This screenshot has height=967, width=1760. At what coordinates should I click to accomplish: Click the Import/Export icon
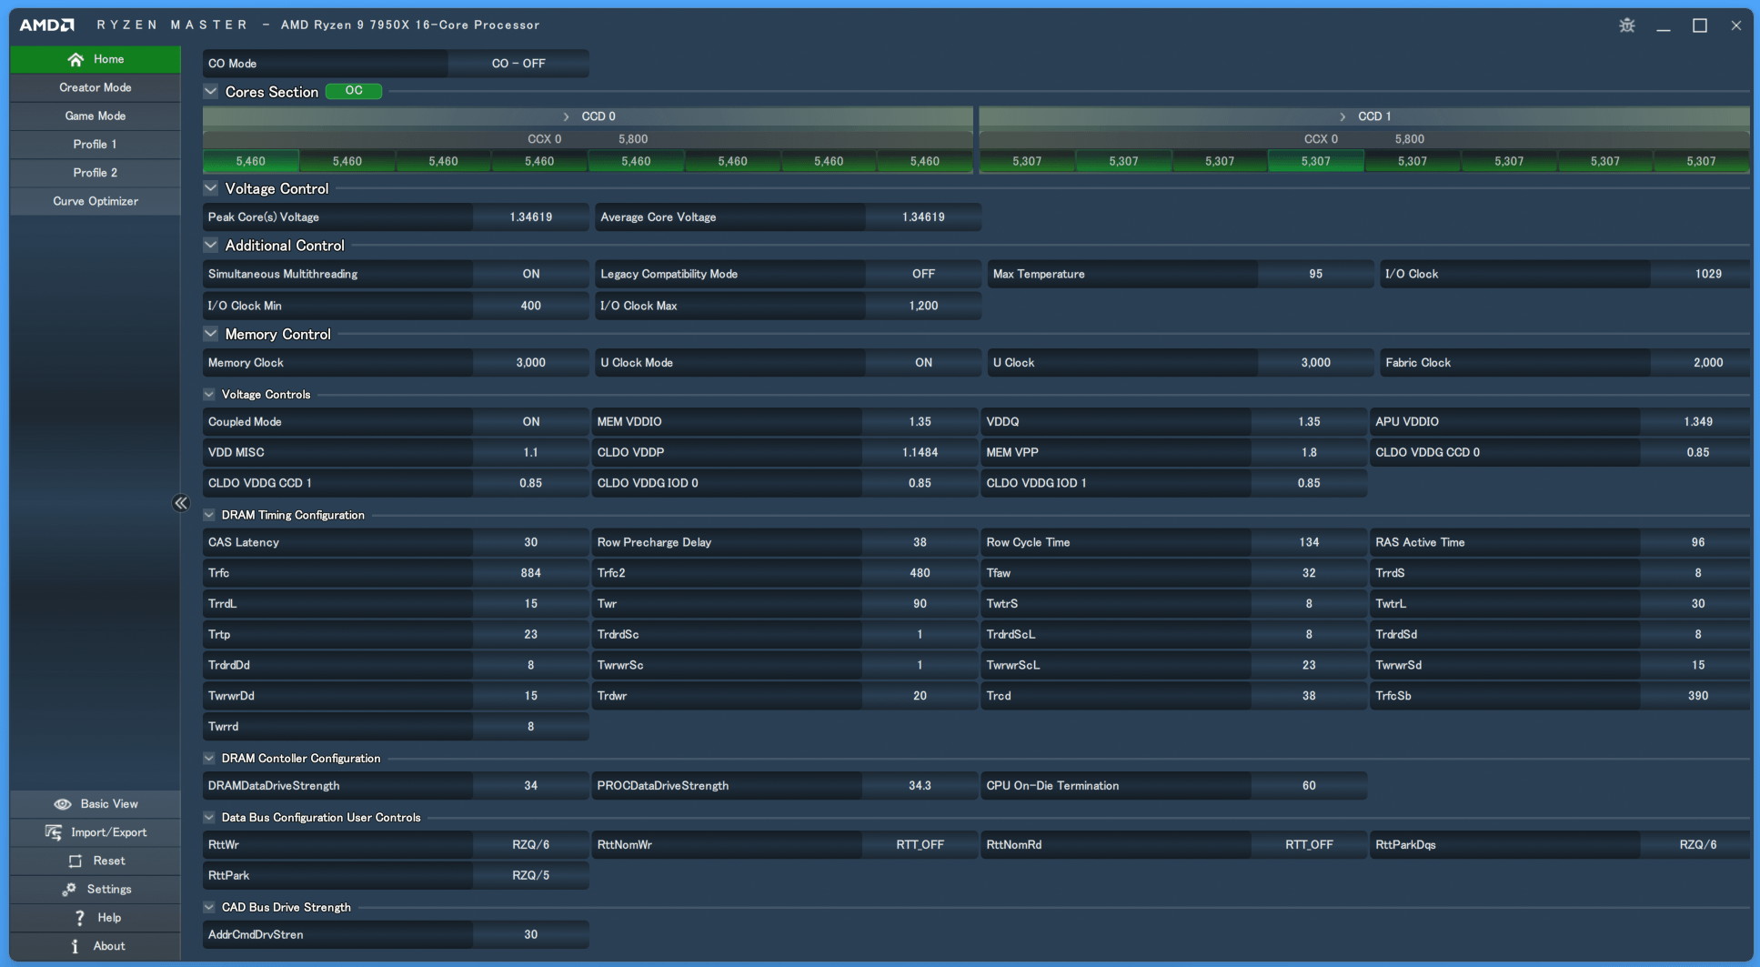click(x=54, y=832)
